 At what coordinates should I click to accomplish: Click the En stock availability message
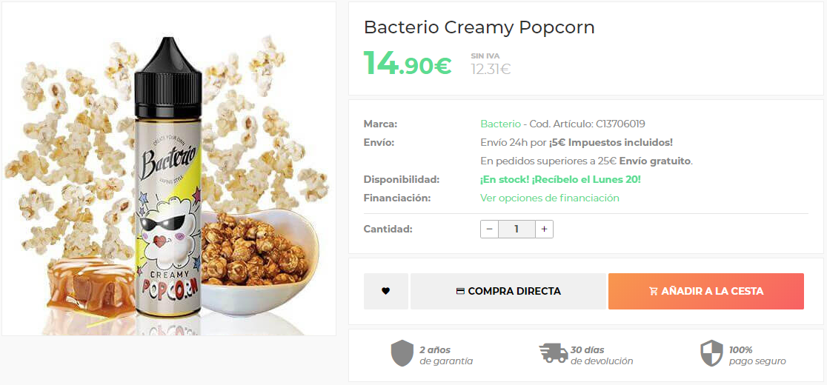(560, 180)
